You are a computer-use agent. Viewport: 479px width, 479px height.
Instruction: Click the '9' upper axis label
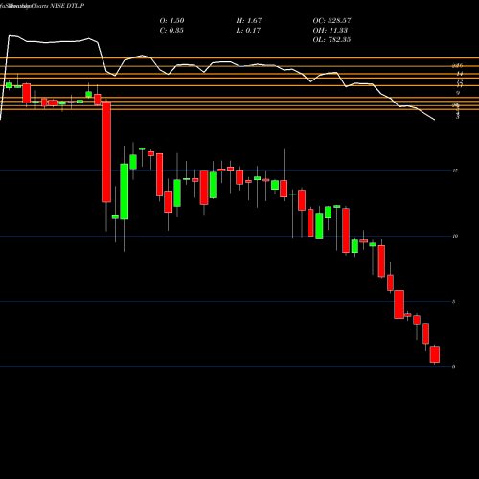458,93
